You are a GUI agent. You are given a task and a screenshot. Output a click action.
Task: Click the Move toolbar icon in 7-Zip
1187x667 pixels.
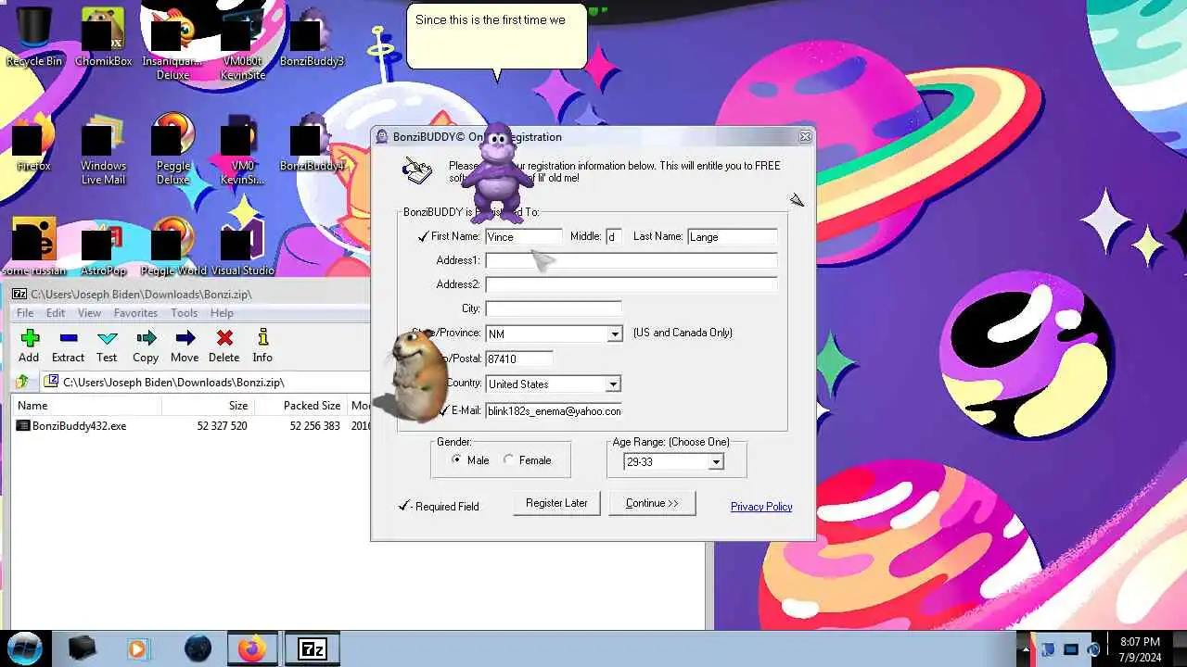[185, 346]
